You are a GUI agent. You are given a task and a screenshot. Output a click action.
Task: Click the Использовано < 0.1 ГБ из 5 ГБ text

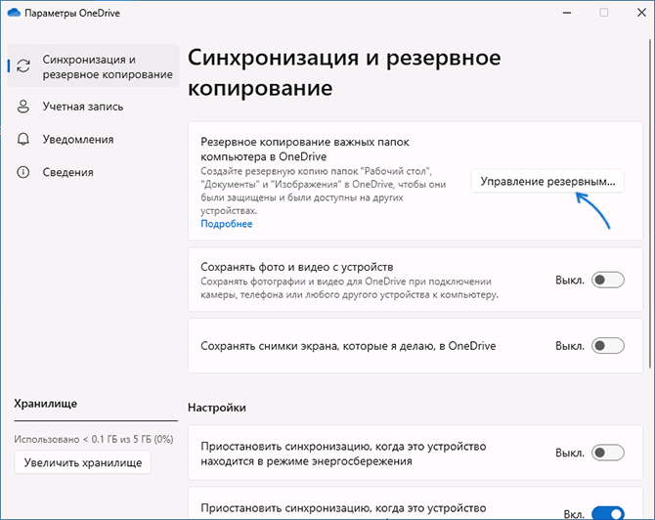pyautogui.click(x=94, y=440)
